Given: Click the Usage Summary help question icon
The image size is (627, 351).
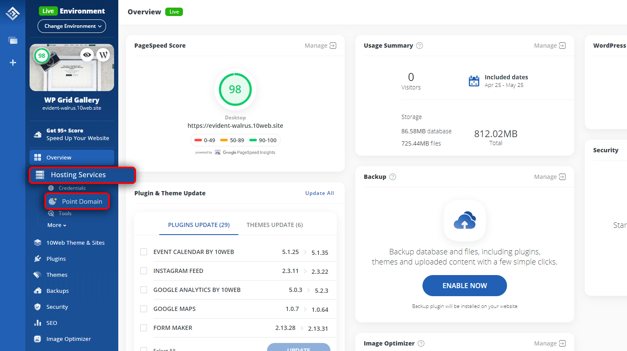Looking at the screenshot, I should tap(420, 46).
